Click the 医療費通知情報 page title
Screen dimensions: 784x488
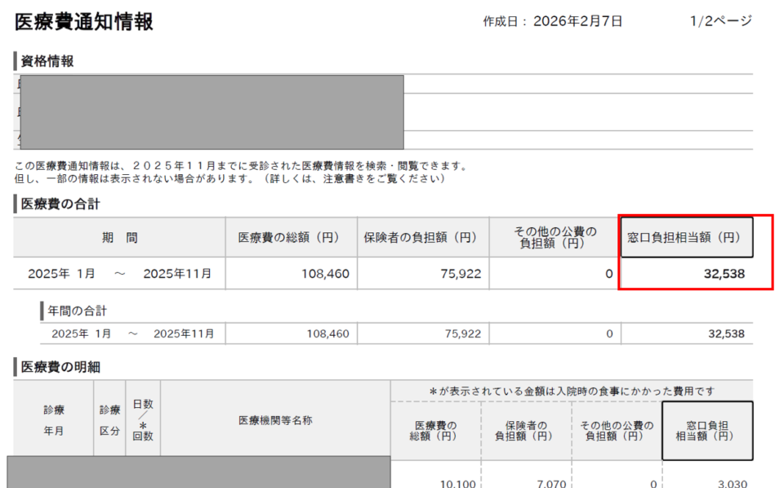pos(84,22)
